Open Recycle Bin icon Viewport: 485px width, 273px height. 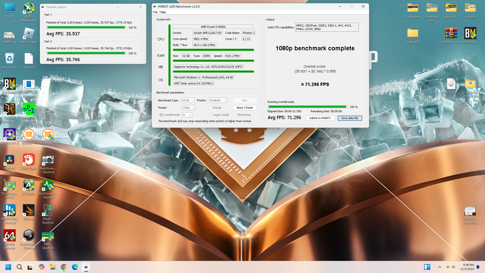(x=9, y=61)
